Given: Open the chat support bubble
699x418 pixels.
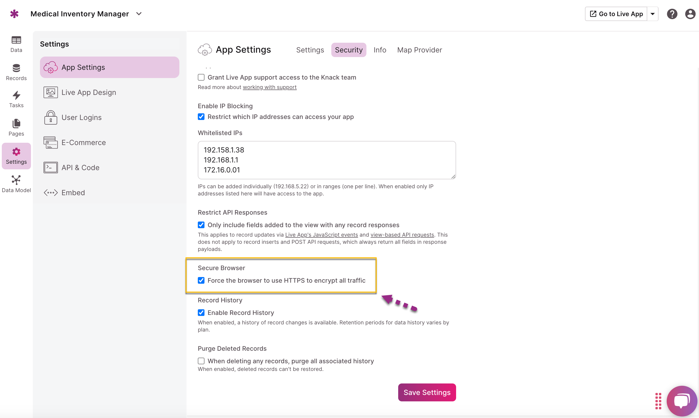Looking at the screenshot, I should [x=682, y=401].
